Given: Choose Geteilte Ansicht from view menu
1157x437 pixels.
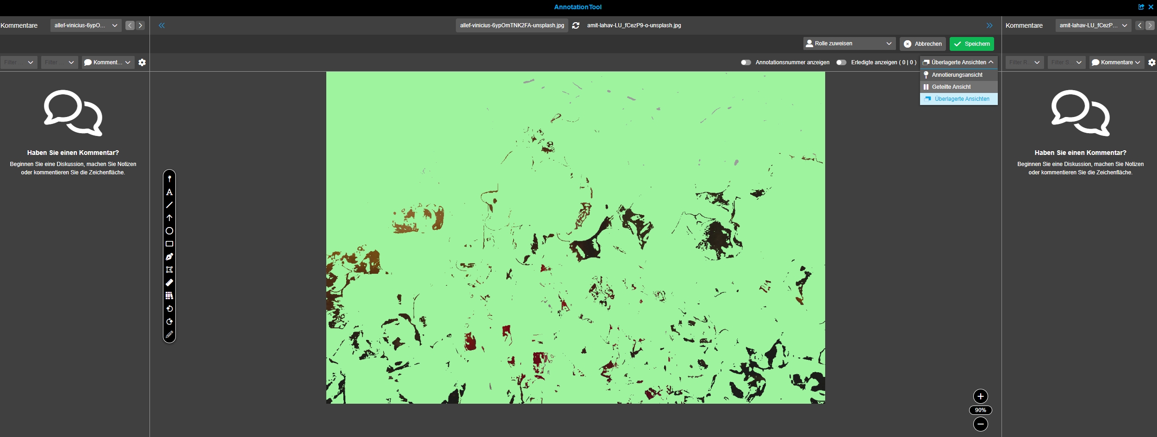Looking at the screenshot, I should click(x=951, y=87).
